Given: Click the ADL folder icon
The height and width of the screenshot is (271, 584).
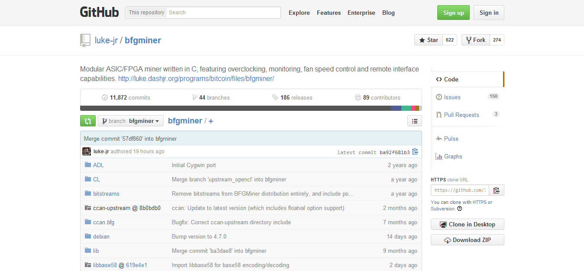Looking at the screenshot, I should [88, 165].
